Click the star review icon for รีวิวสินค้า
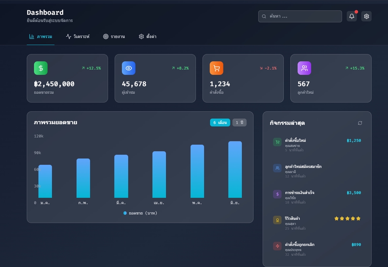Viewport: 388px width, 267px height. (277, 220)
